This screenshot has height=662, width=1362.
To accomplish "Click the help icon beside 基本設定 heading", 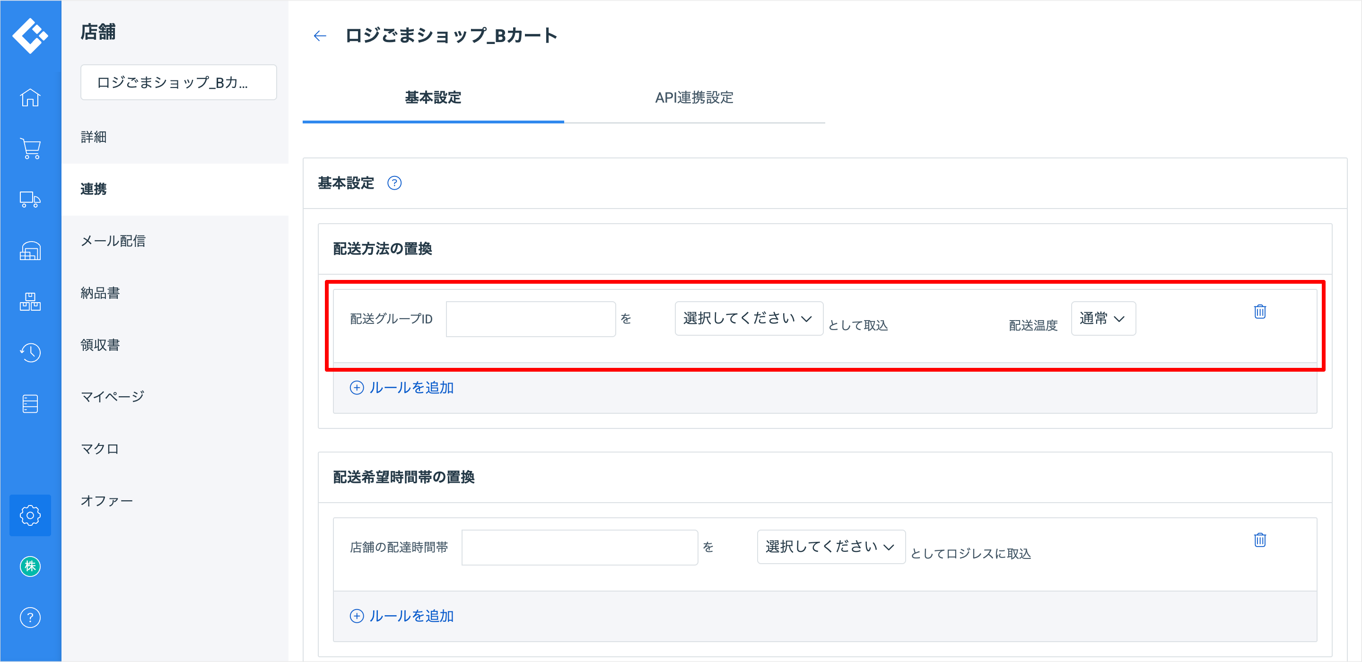I will tap(394, 183).
